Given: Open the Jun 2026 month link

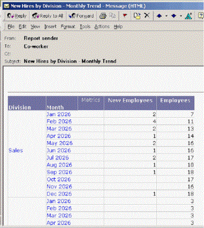Looking at the screenshot, I should 59,151.
